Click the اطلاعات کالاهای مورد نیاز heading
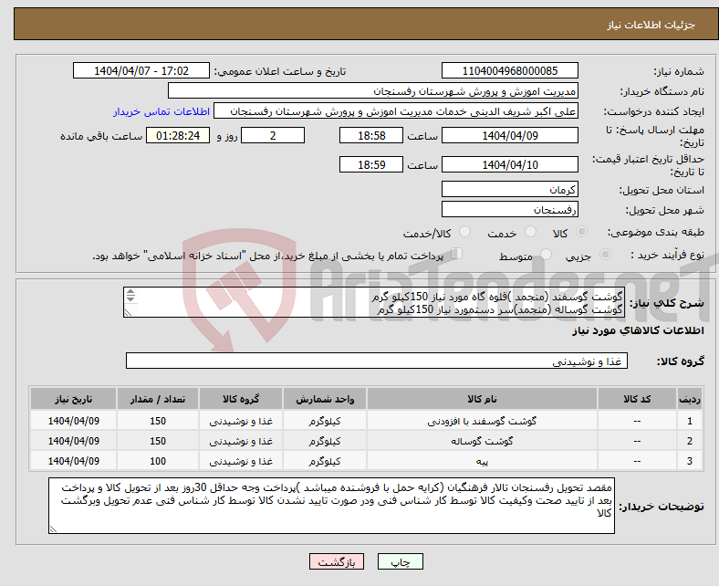This screenshot has height=586, width=719. tap(638, 330)
